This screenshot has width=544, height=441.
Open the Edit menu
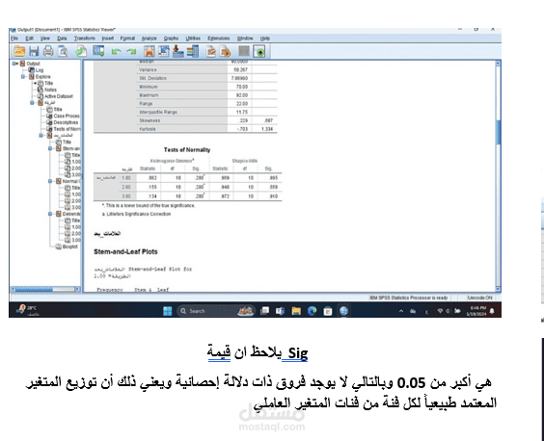pyautogui.click(x=30, y=39)
